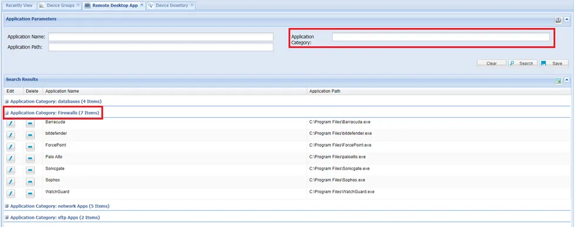Close the Remote Desktop App tab
The height and width of the screenshot is (227, 575).
coord(141,5)
